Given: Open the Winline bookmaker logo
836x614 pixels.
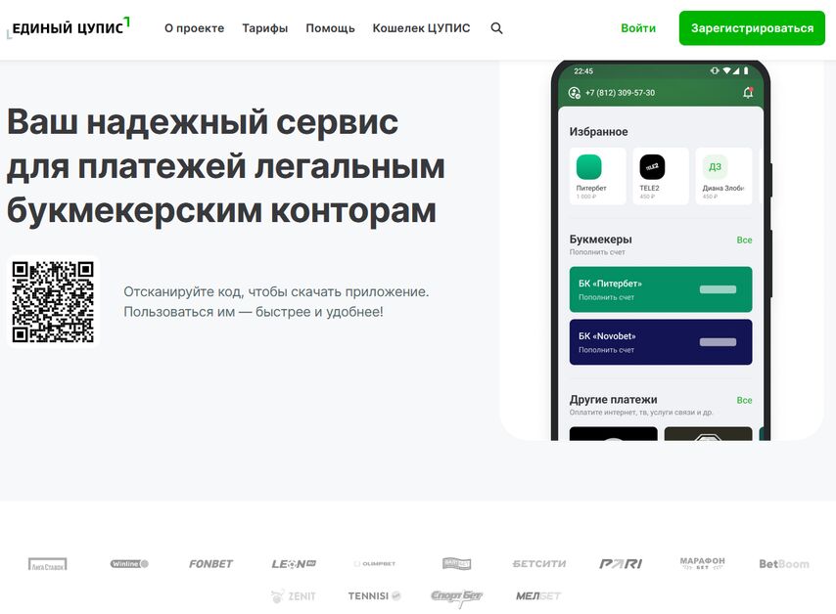Looking at the screenshot, I should tap(129, 563).
